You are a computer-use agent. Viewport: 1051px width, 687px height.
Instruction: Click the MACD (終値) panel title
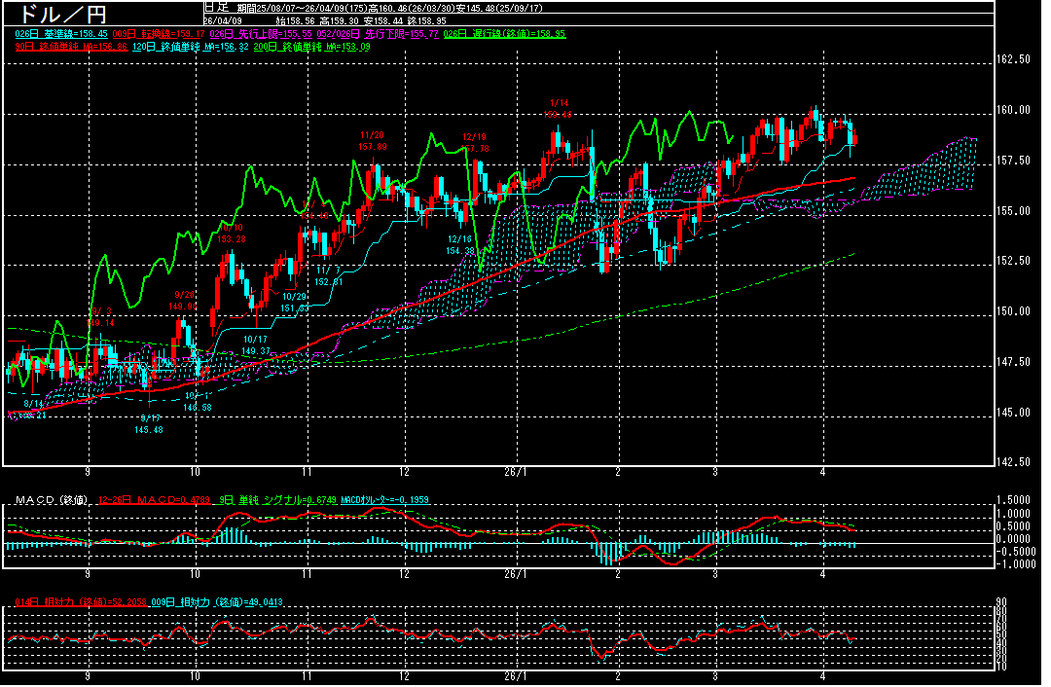point(51,500)
